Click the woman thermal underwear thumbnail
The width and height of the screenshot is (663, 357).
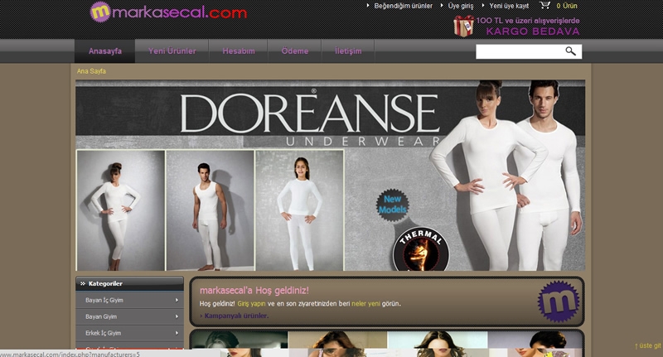point(120,210)
